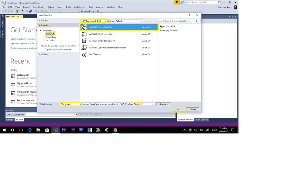The height and width of the screenshot is (179, 298).
Task: Open the Architecture menu
Action: 80,7
